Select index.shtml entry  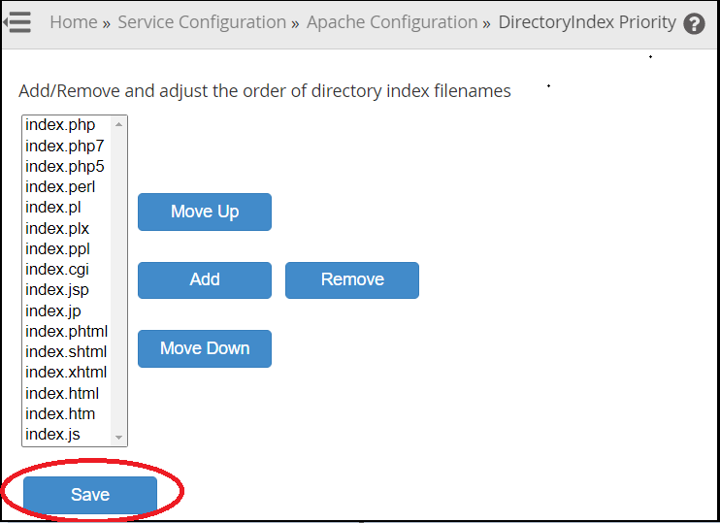[x=67, y=351]
